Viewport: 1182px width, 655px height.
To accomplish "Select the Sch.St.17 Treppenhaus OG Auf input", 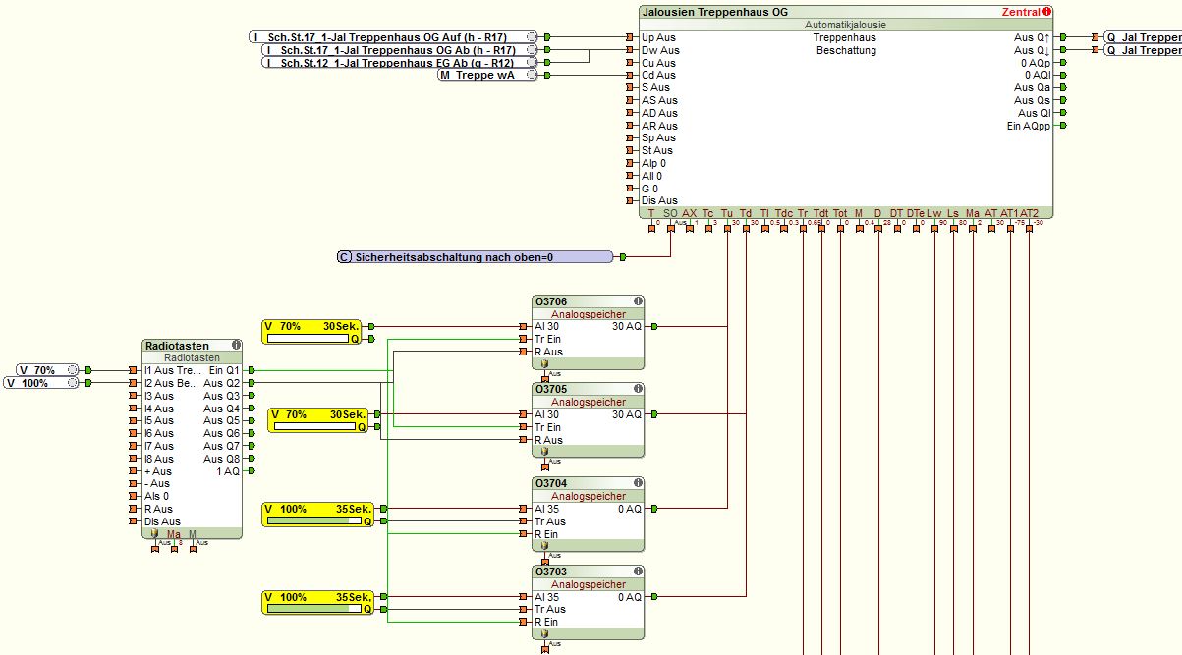I will tap(393, 37).
